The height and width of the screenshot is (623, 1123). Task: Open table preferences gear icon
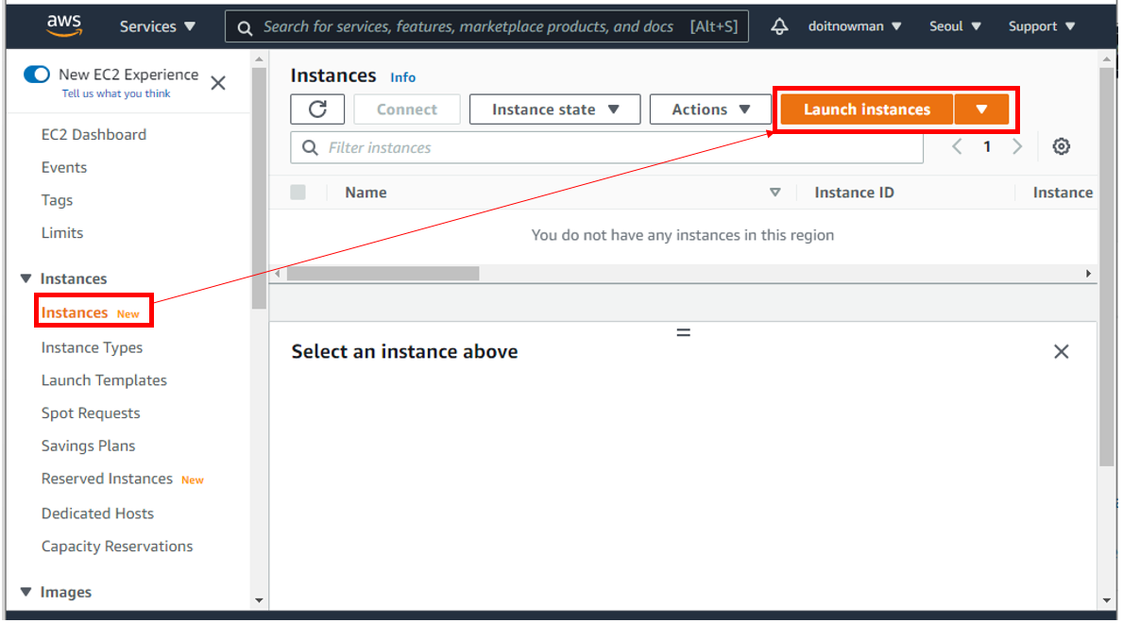(1061, 146)
